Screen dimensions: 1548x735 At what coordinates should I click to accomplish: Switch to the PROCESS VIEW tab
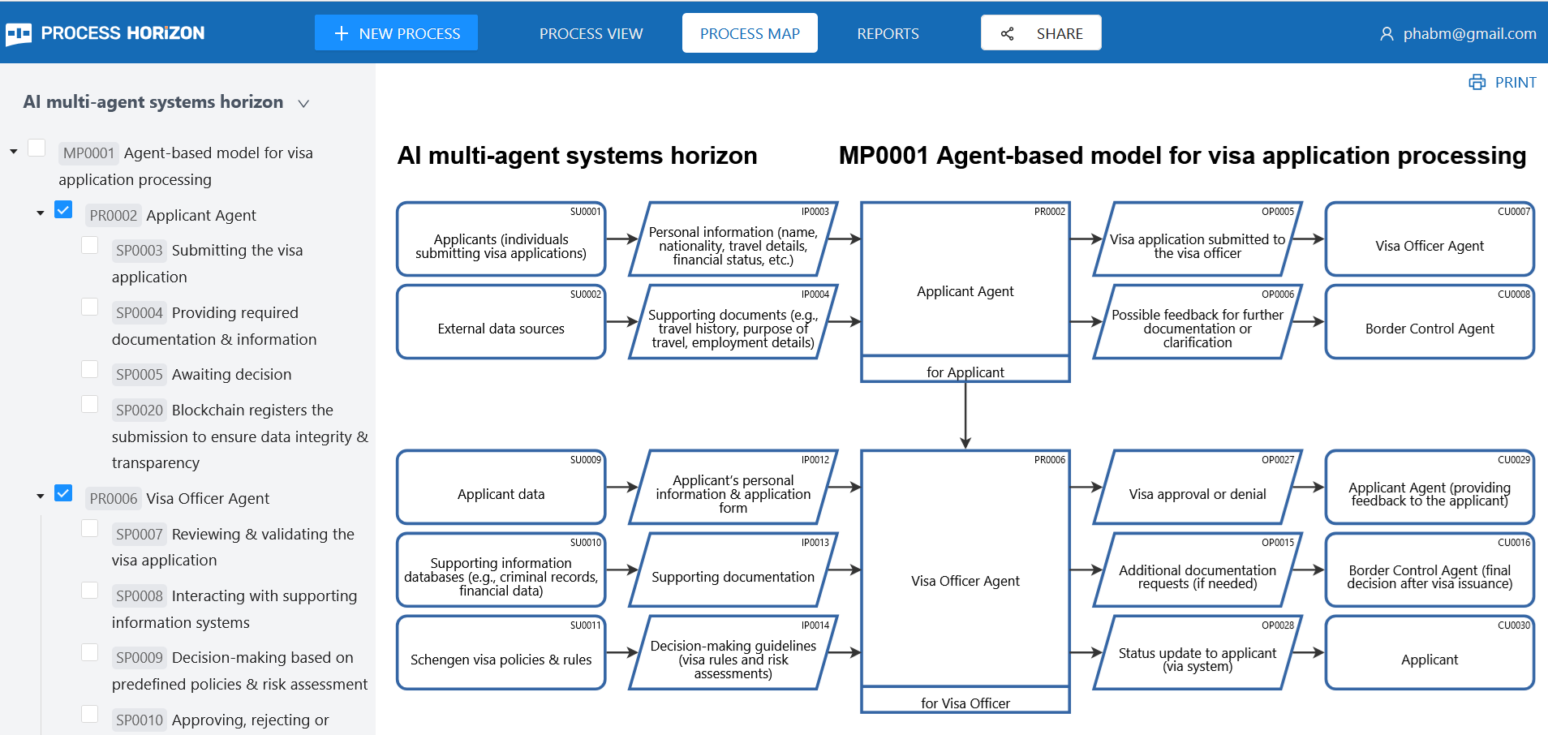[591, 33]
